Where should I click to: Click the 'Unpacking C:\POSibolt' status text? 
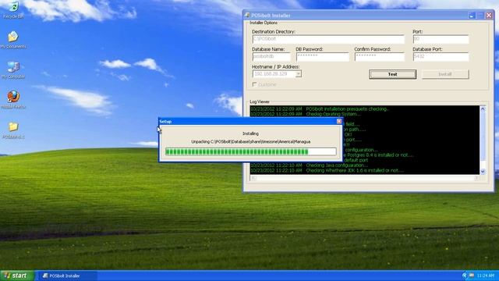(251, 141)
